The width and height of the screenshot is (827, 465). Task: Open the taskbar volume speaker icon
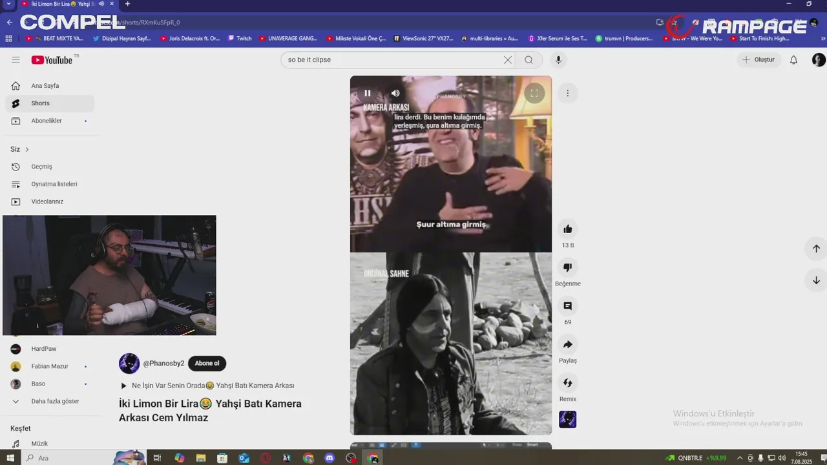[781, 458]
